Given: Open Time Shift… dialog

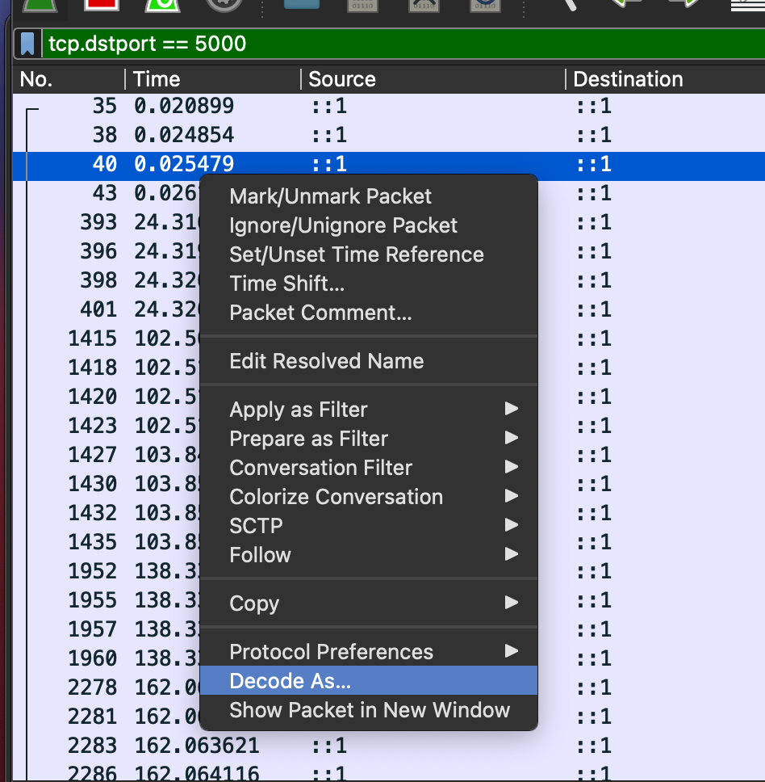Looking at the screenshot, I should [x=287, y=284].
